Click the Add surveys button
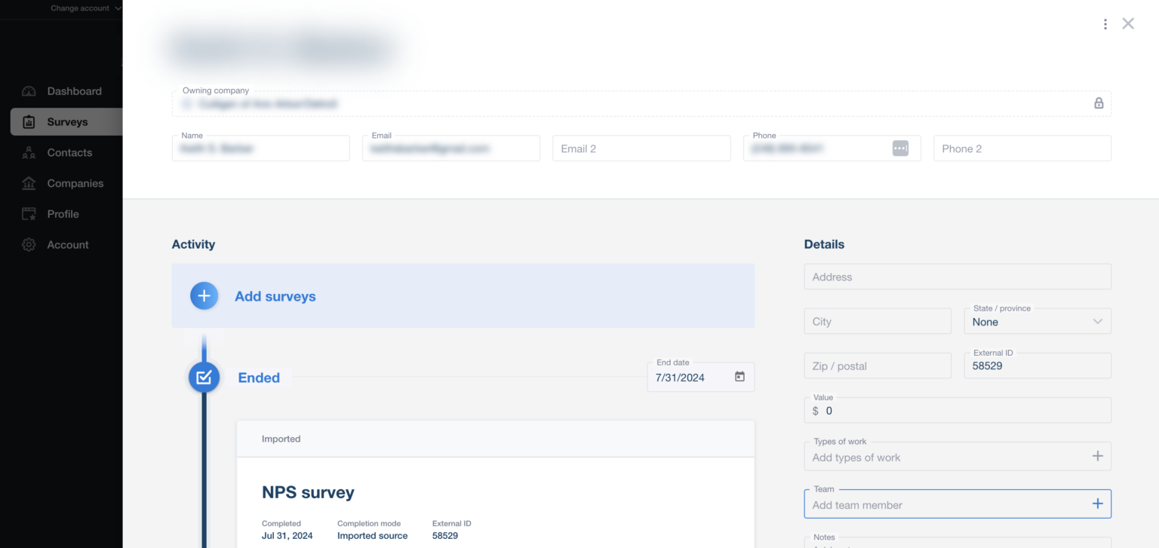 275,295
